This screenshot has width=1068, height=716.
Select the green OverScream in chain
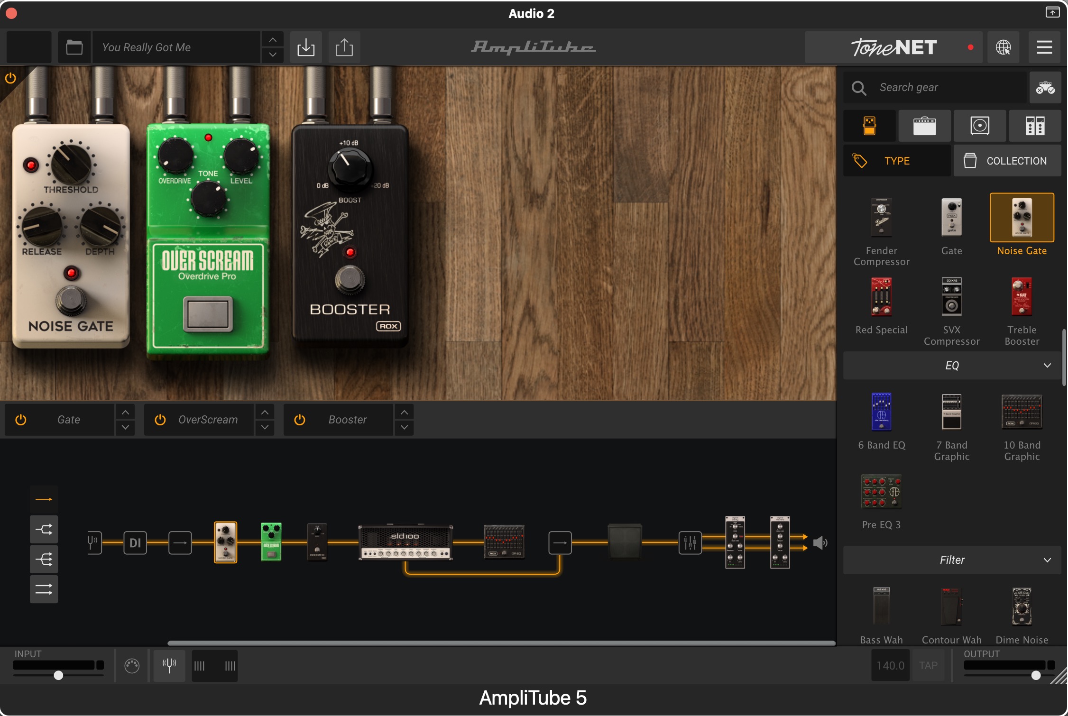tap(271, 542)
